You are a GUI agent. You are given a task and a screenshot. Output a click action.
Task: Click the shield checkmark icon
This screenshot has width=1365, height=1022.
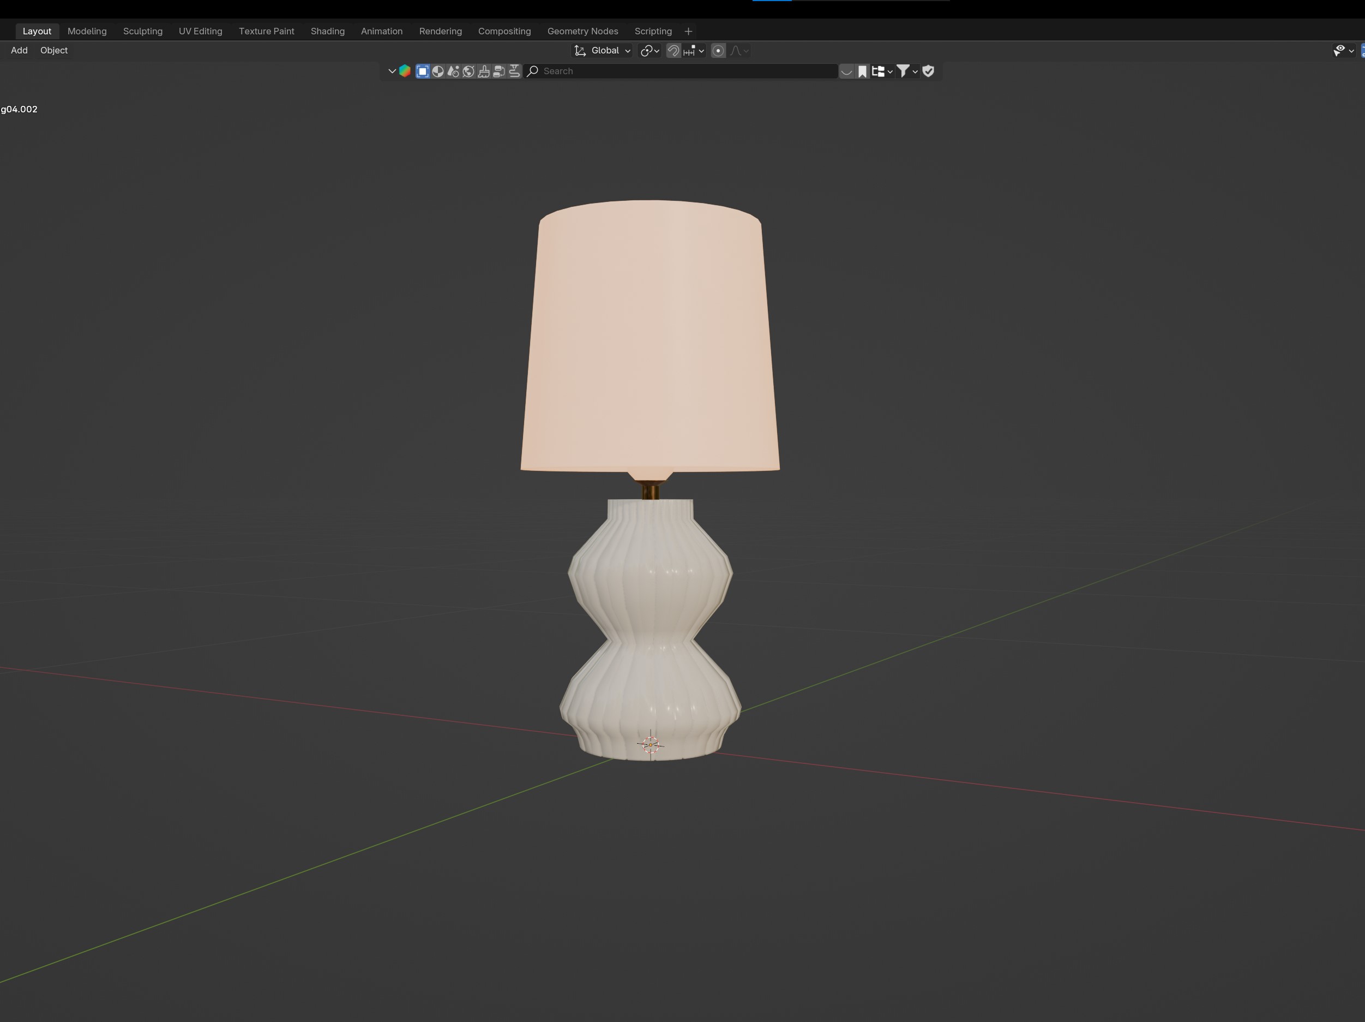click(x=929, y=71)
